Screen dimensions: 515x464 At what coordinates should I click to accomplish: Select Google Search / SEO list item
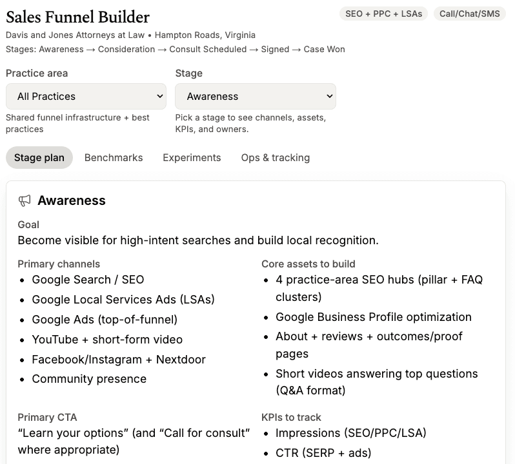tap(88, 280)
